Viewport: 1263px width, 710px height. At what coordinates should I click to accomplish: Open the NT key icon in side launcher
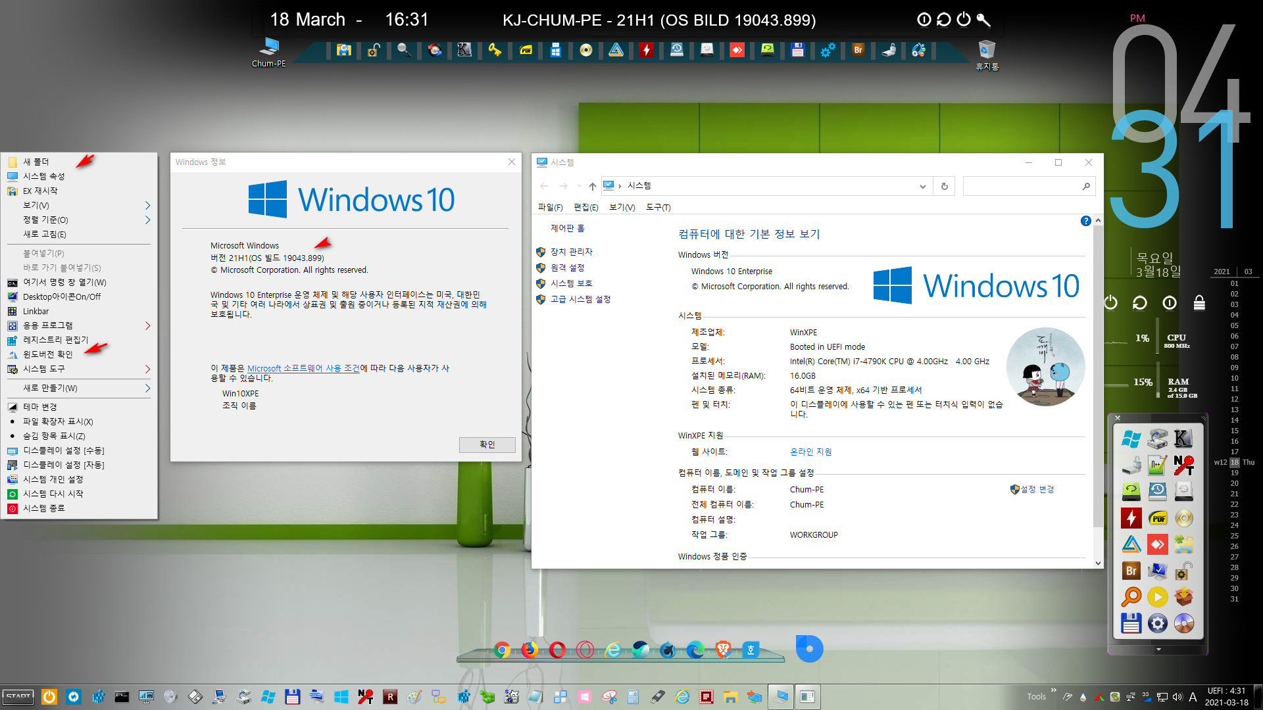(x=1183, y=465)
